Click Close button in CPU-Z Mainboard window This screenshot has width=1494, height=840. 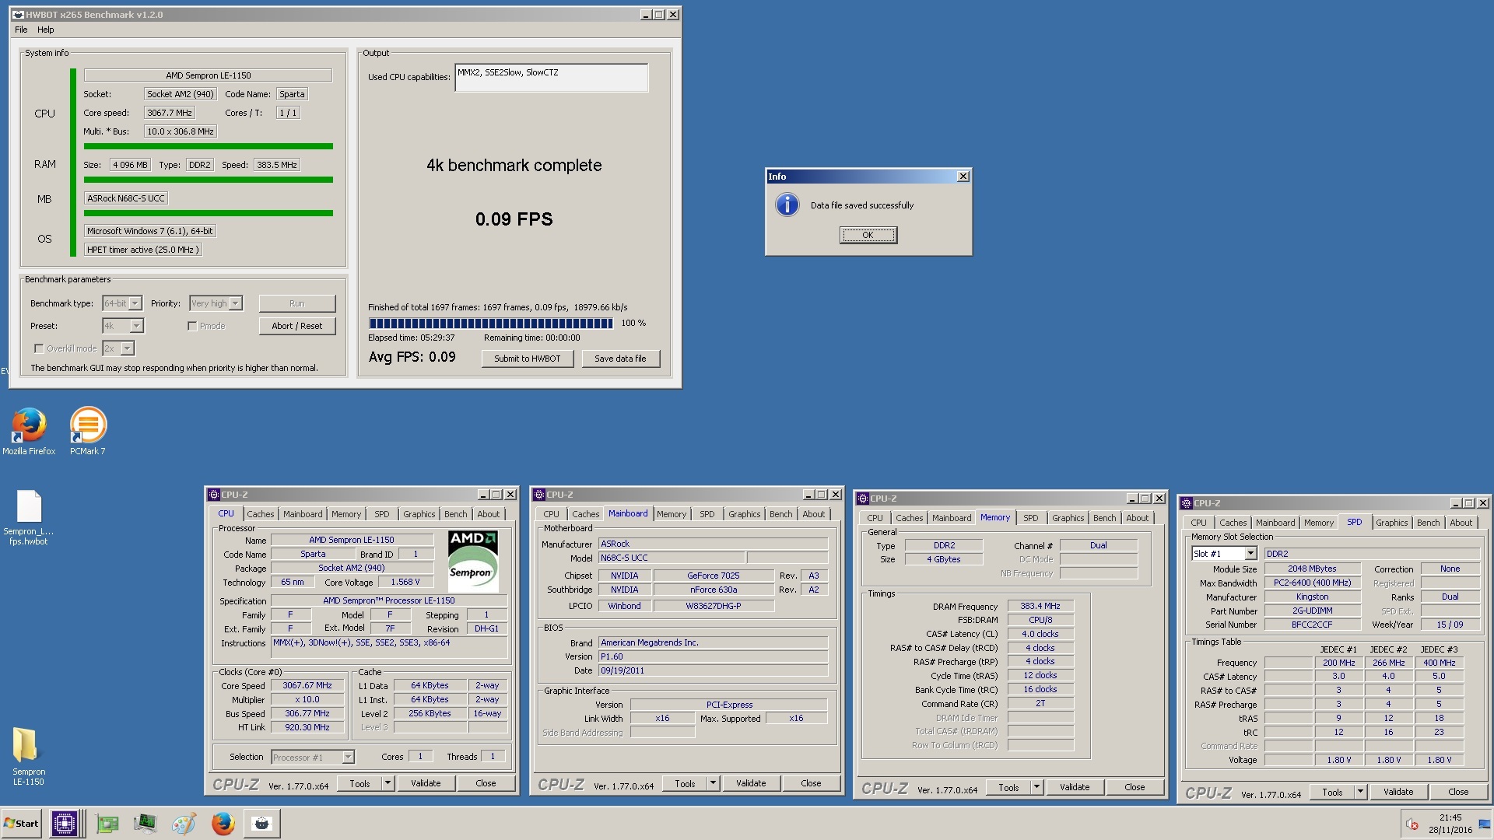(x=811, y=783)
